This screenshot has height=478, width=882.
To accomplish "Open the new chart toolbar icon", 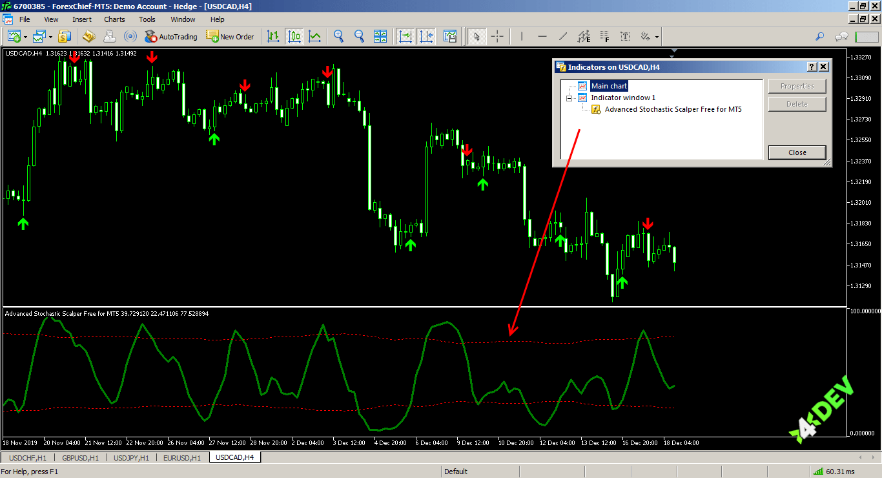I will (x=13, y=36).
